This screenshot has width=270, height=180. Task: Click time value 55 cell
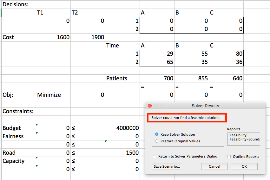click(192, 54)
